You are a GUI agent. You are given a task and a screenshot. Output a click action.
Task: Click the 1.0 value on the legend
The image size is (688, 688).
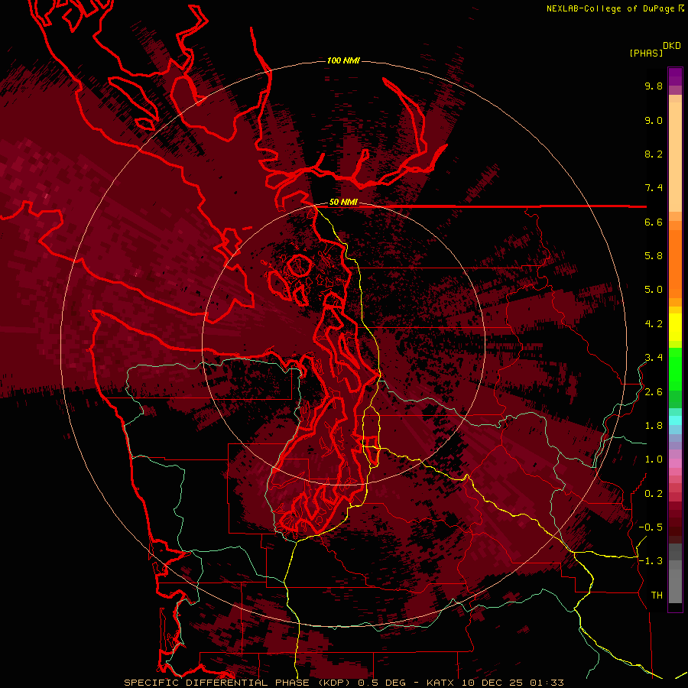(x=654, y=459)
